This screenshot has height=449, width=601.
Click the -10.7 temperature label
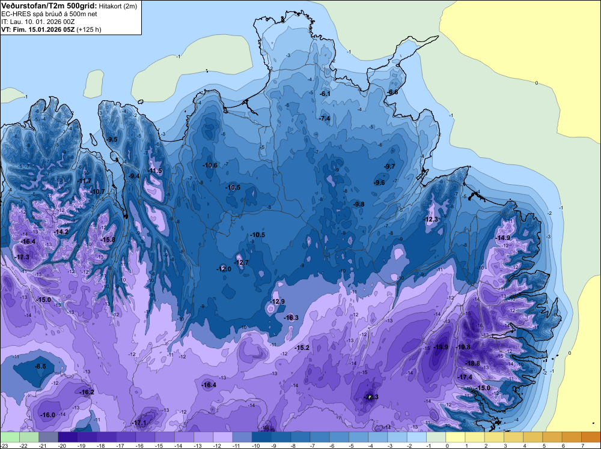click(97, 191)
